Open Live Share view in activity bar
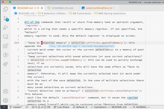The image size is (164, 109). click(5, 64)
